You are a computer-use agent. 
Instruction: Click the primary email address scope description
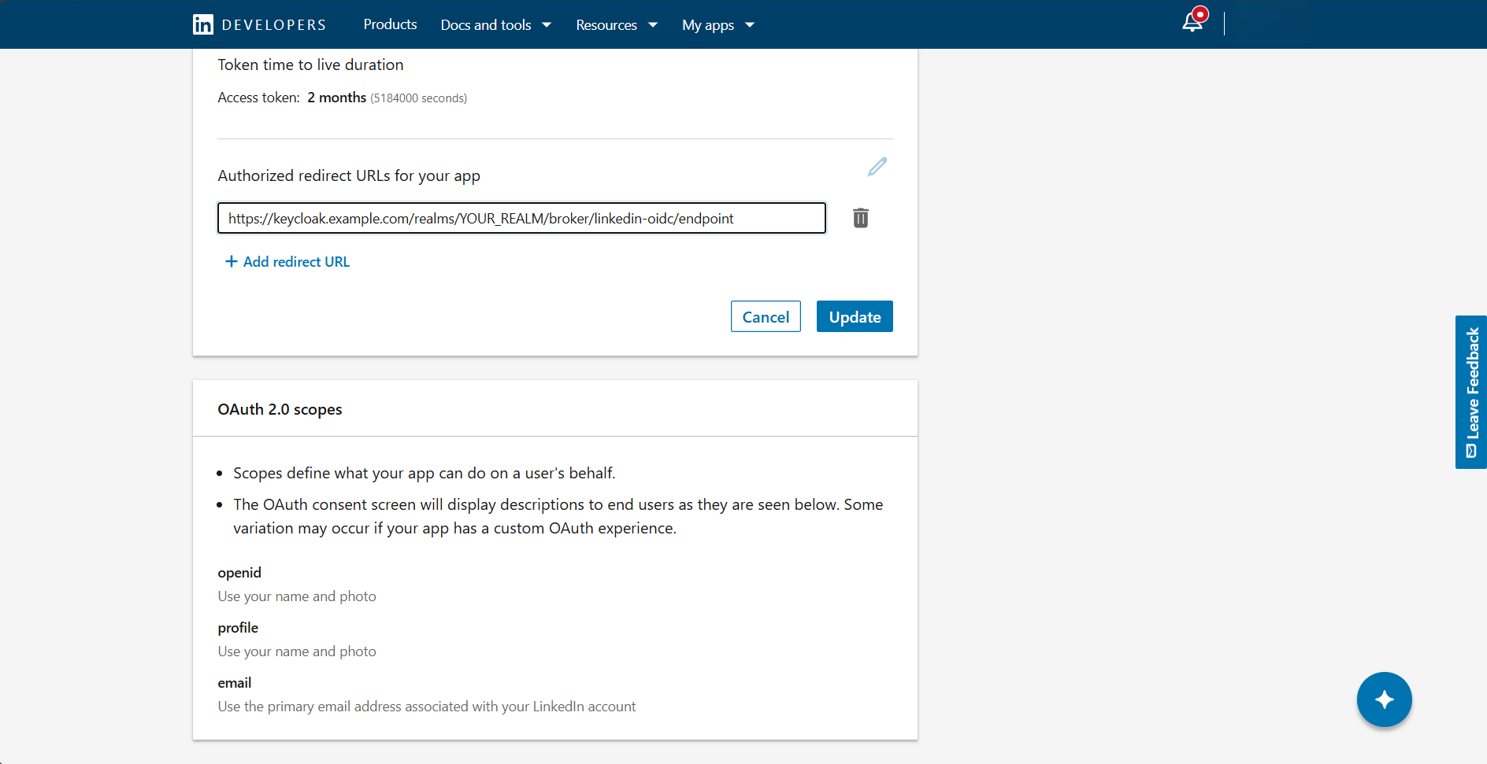(427, 707)
